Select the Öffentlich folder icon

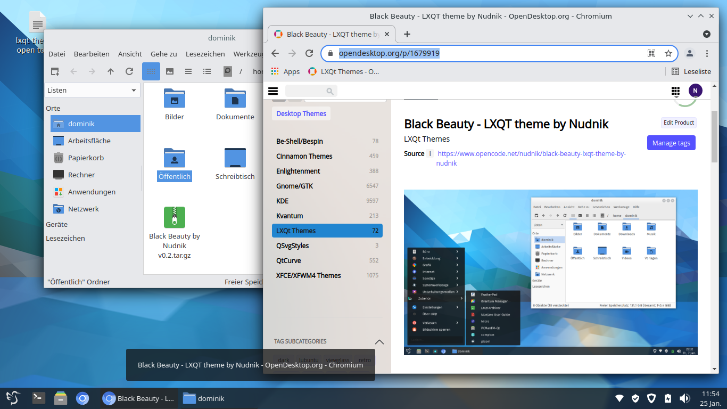(175, 158)
